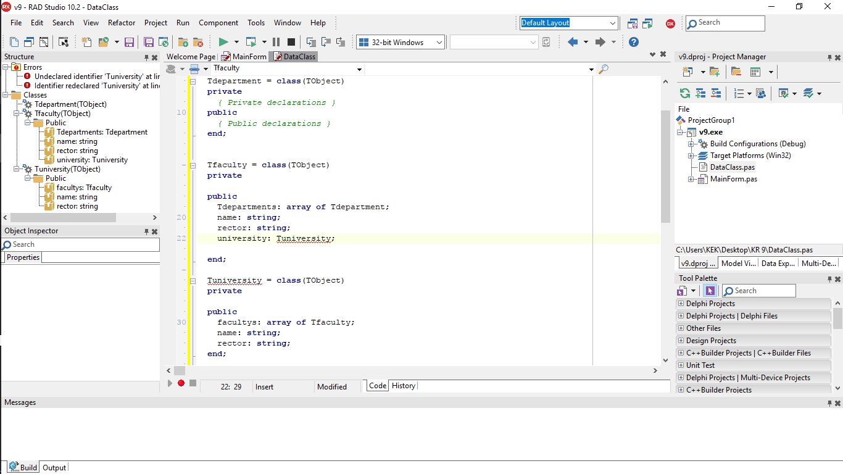Image resolution: width=843 pixels, height=474 pixels.
Task: Click the Structure panel horizontal scrollbar
Action: click(63, 218)
